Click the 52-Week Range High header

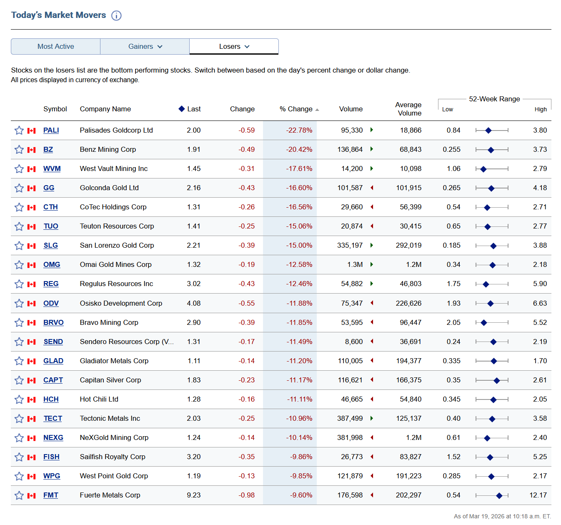(541, 109)
